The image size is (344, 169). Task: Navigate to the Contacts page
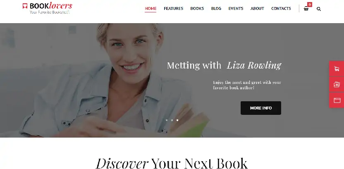click(x=281, y=9)
